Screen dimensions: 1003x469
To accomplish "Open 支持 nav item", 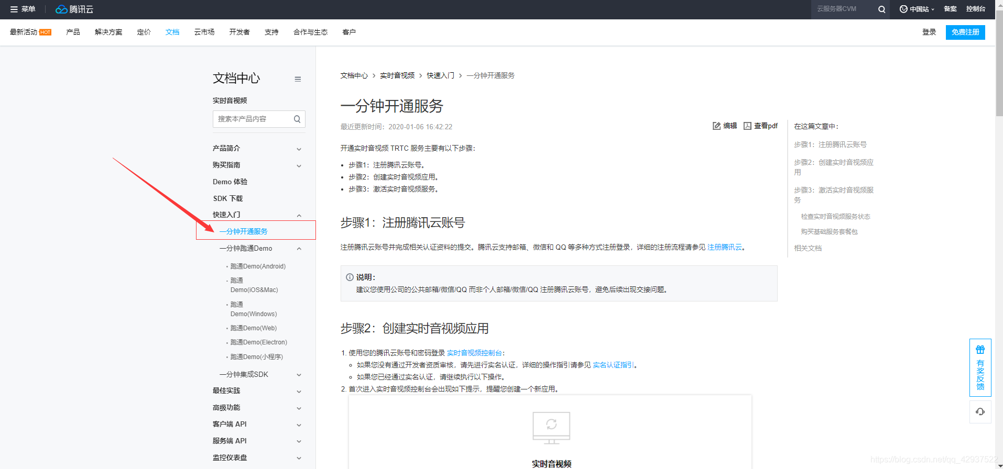I will coord(271,32).
